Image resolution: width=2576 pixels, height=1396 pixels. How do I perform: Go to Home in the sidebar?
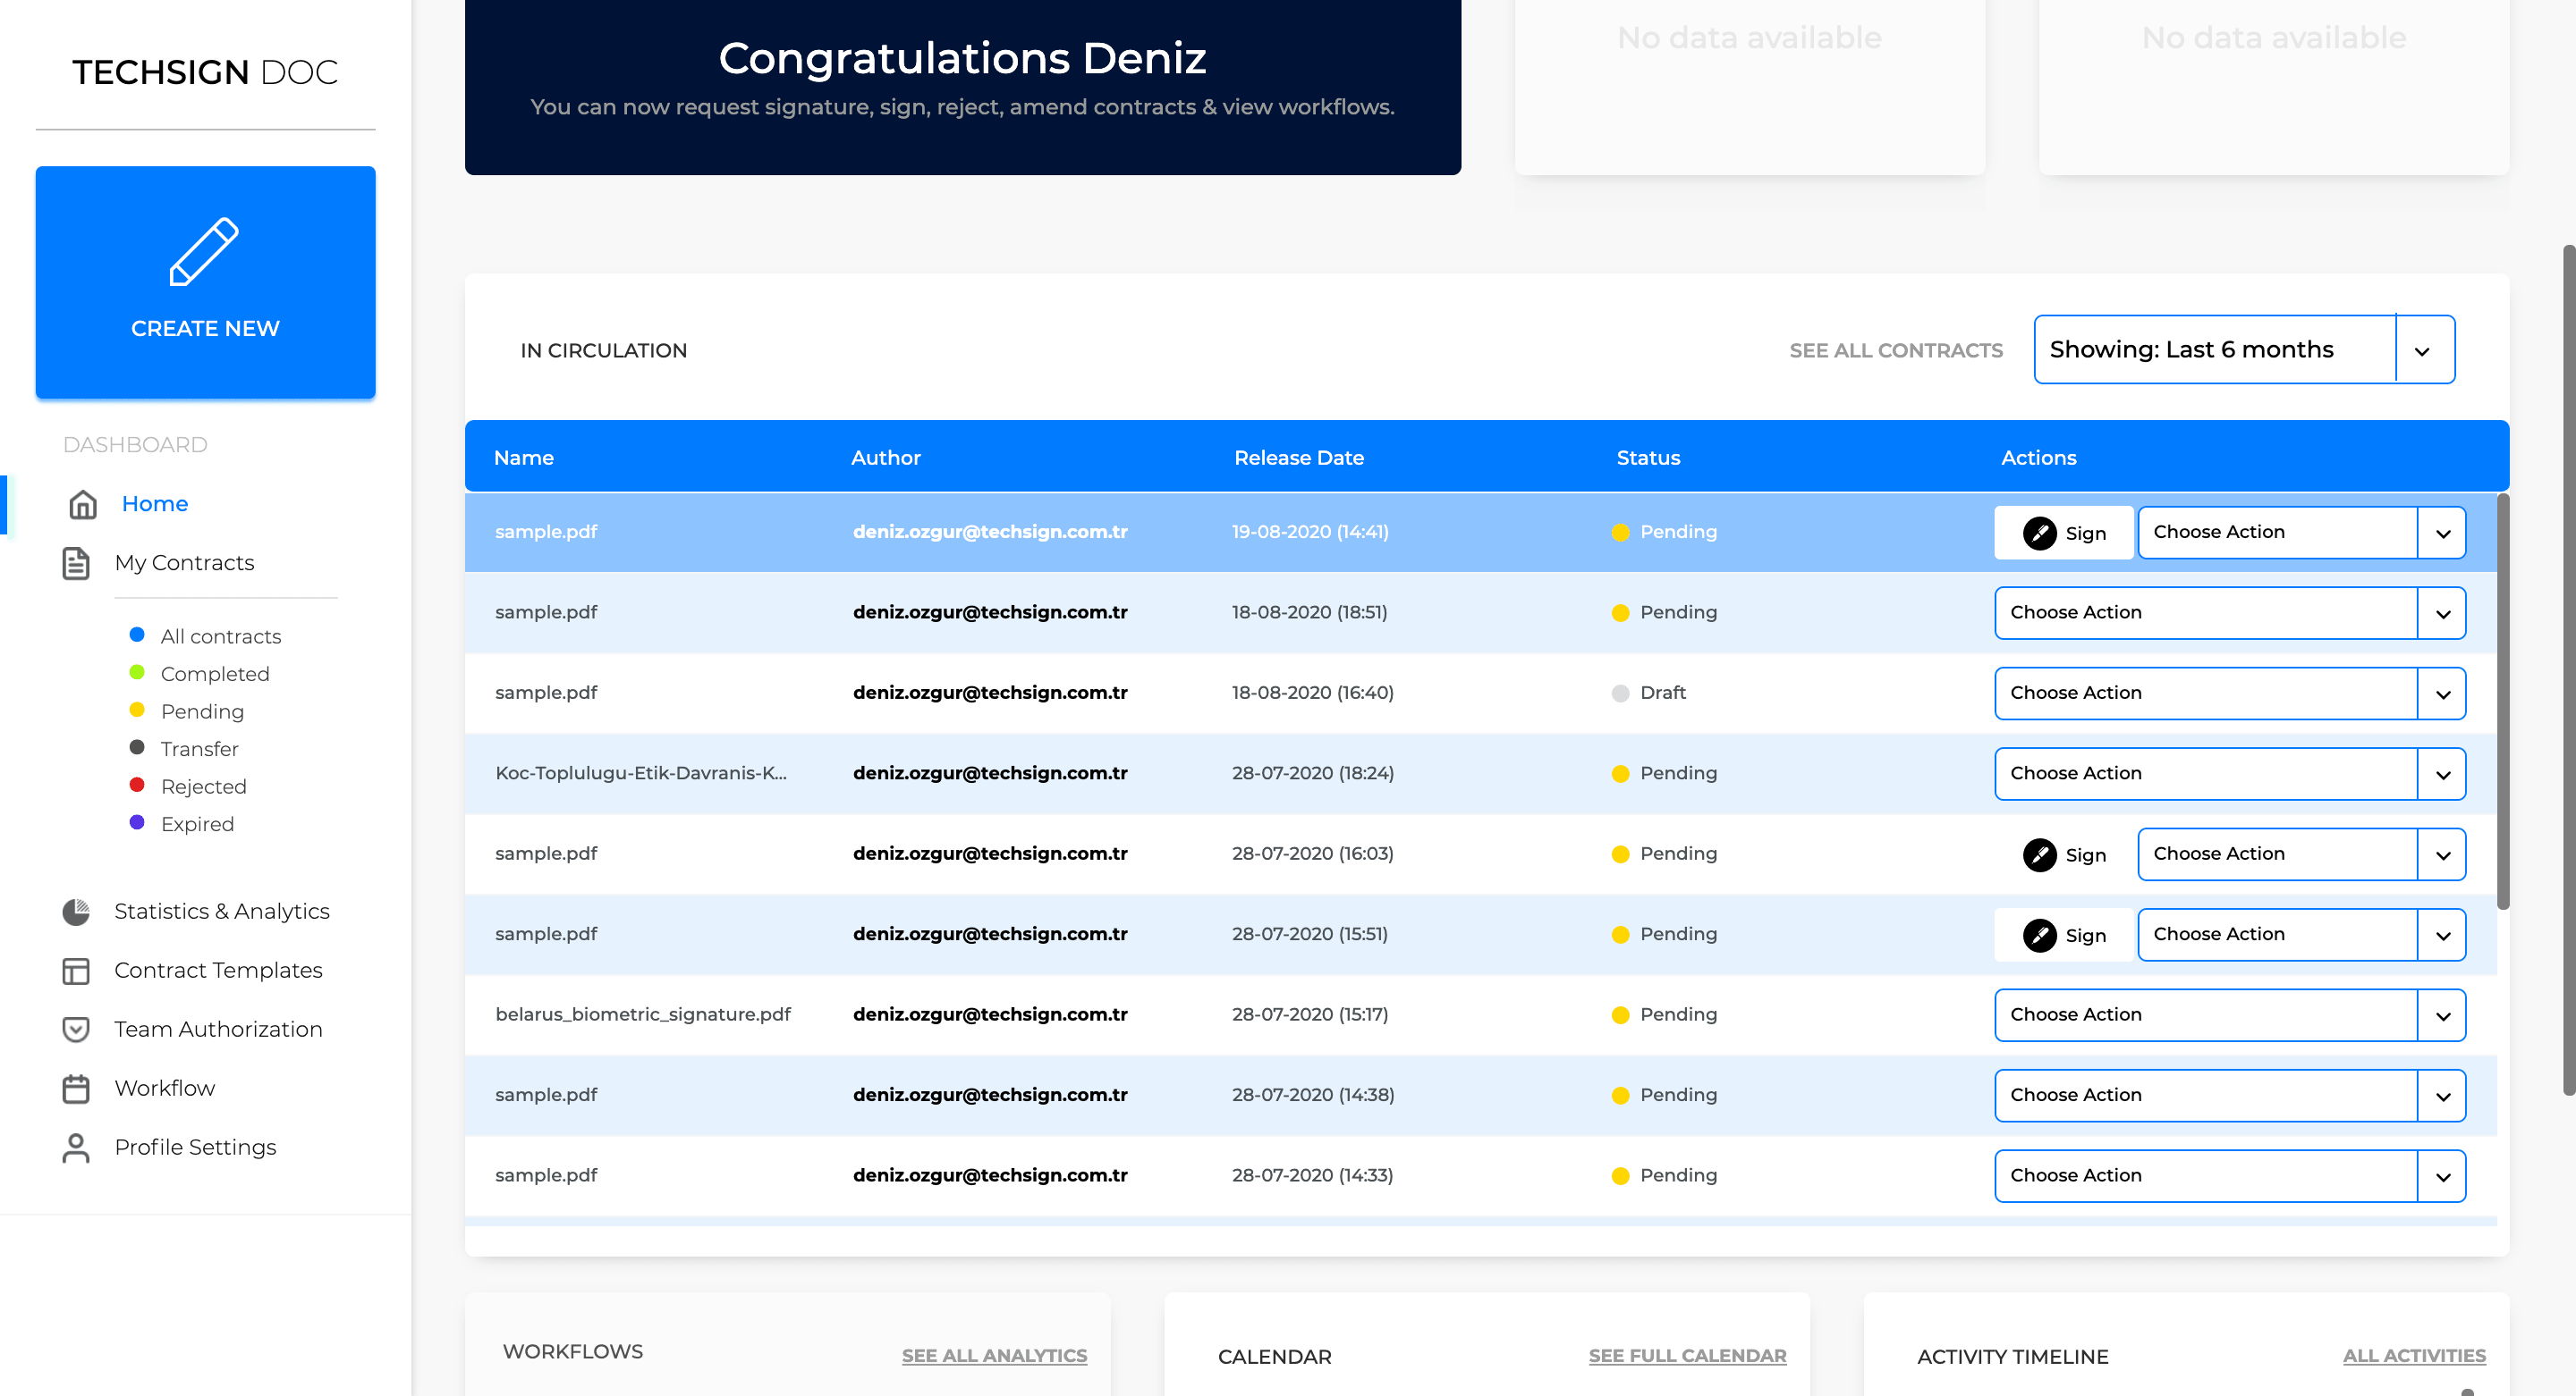155,504
